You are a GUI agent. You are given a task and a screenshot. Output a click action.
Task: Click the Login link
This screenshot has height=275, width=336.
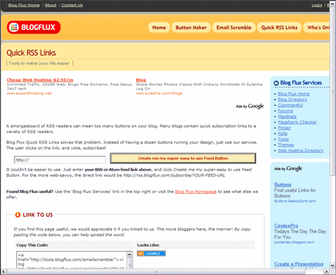[x=317, y=5]
